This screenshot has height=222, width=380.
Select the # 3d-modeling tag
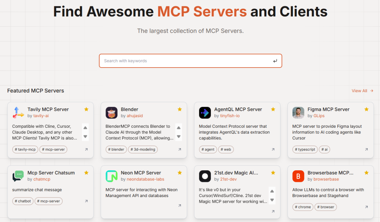pos(143,150)
